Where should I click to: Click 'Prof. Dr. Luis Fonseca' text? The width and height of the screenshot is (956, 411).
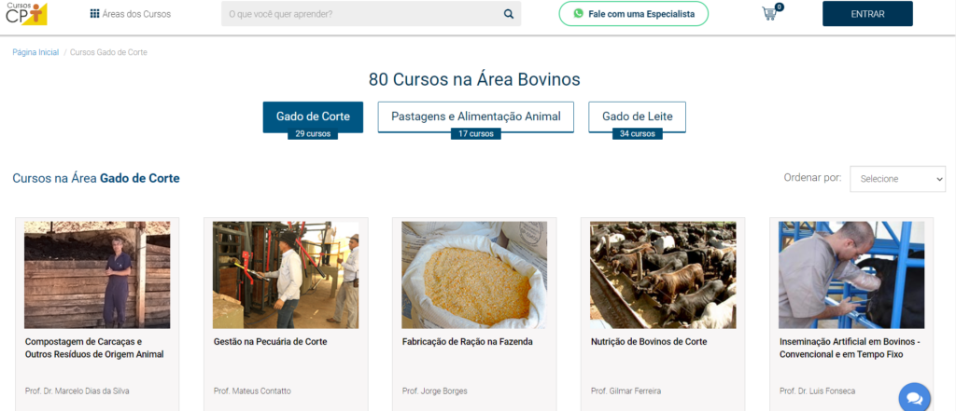(x=818, y=390)
